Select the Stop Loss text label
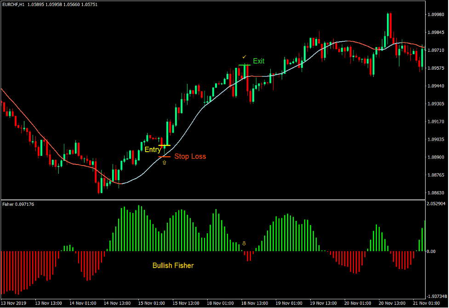Image resolution: width=449 pixels, height=308 pixels. tap(190, 156)
